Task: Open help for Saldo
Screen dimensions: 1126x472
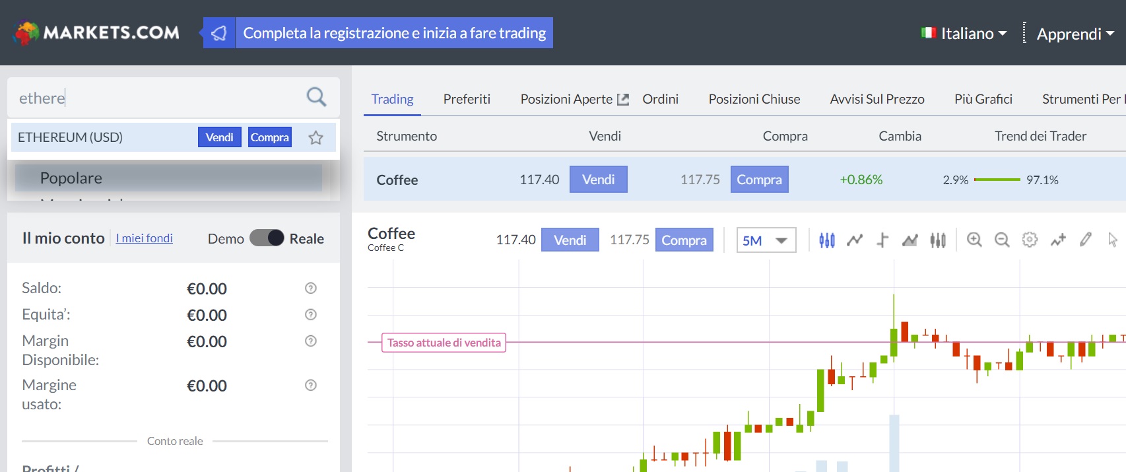Action: click(311, 288)
